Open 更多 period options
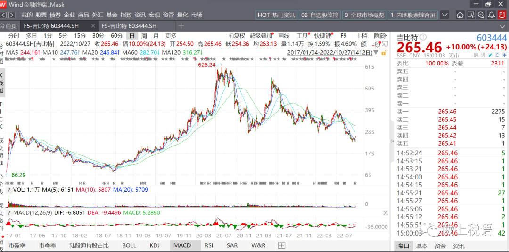 [x=171, y=36]
